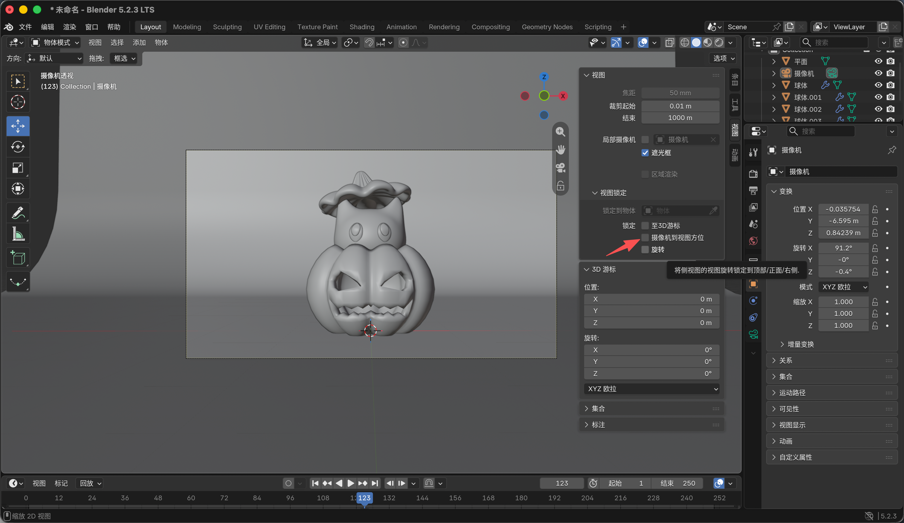Activate the Annotate pencil tool
The width and height of the screenshot is (904, 523).
[x=18, y=213]
